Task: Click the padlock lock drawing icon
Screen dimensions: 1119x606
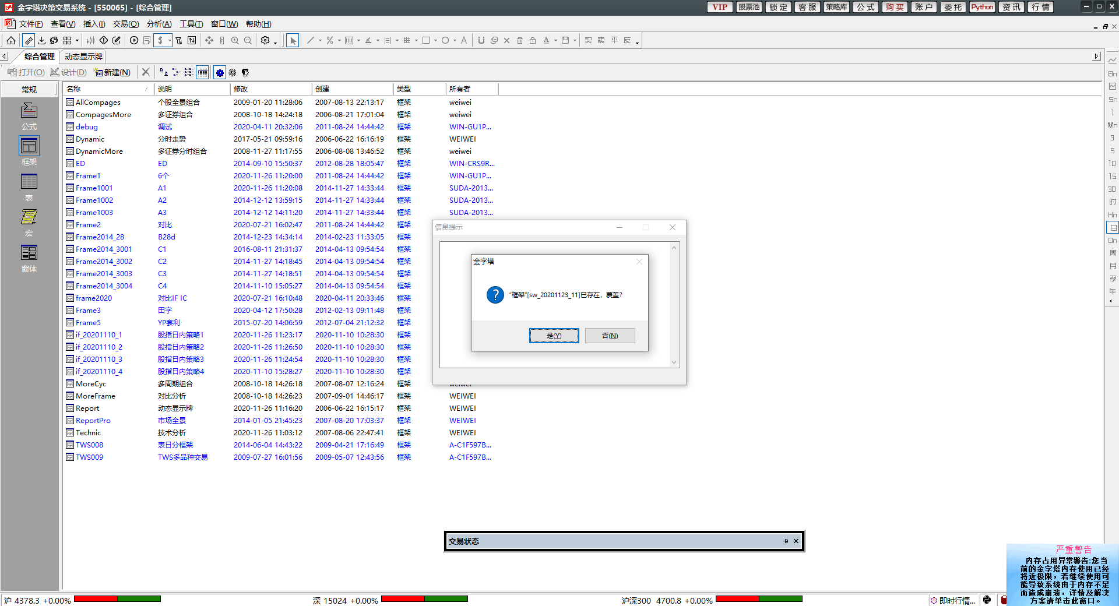Action: (x=533, y=40)
